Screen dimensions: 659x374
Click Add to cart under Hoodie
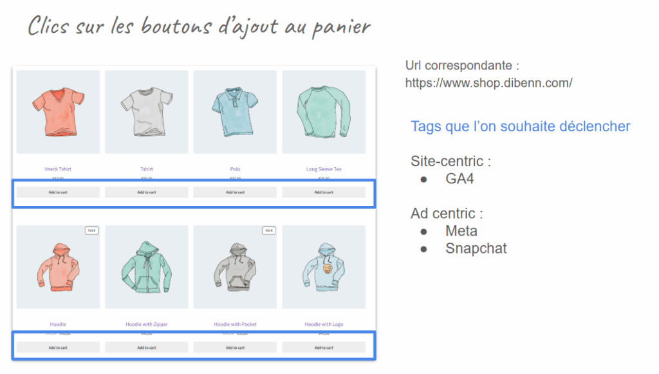(58, 348)
